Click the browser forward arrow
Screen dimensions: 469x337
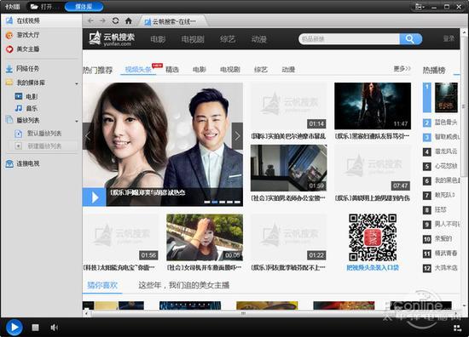102,21
